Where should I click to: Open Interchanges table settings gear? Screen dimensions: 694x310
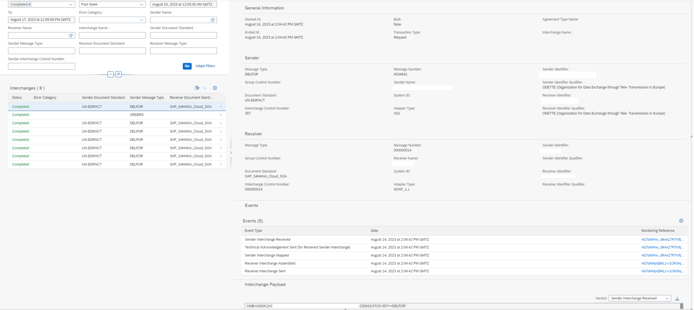(215, 88)
